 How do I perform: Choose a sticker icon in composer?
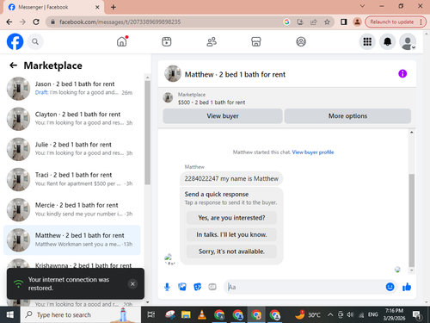pos(197,287)
